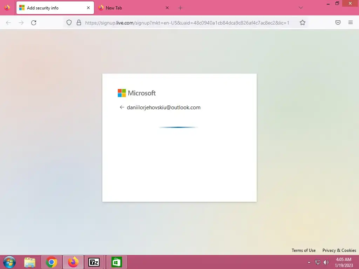Launch File Explorer from the taskbar
This screenshot has width=359, height=269.
coord(30,262)
